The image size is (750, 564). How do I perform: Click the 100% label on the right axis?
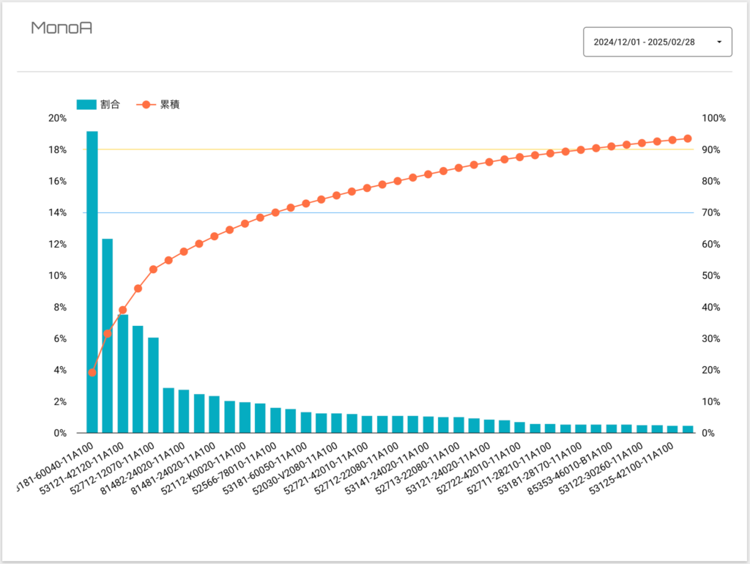[713, 118]
